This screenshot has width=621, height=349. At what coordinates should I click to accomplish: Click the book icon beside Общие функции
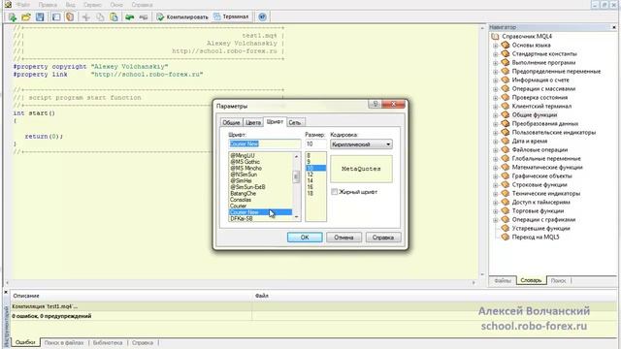click(505, 114)
